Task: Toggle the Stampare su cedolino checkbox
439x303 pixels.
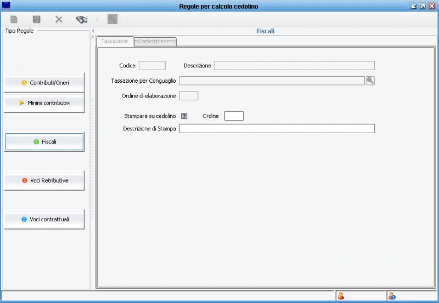Action: (x=184, y=116)
